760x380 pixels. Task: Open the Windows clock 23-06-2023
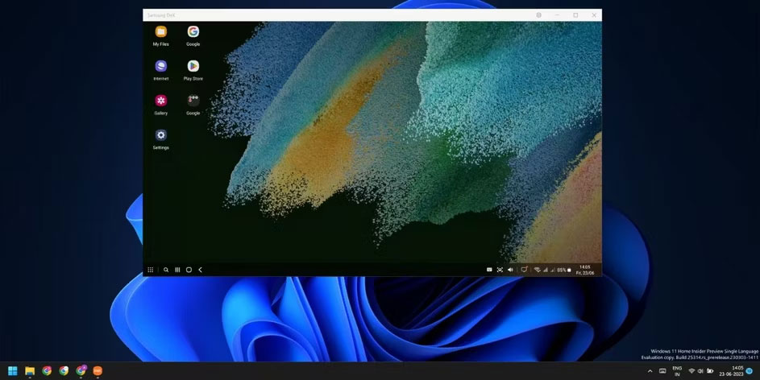[x=732, y=371]
